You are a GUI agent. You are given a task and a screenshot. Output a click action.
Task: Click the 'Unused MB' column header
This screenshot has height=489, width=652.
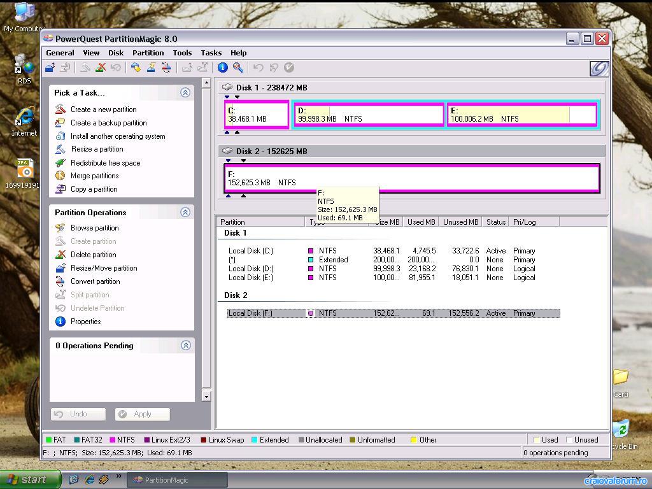pyautogui.click(x=460, y=222)
